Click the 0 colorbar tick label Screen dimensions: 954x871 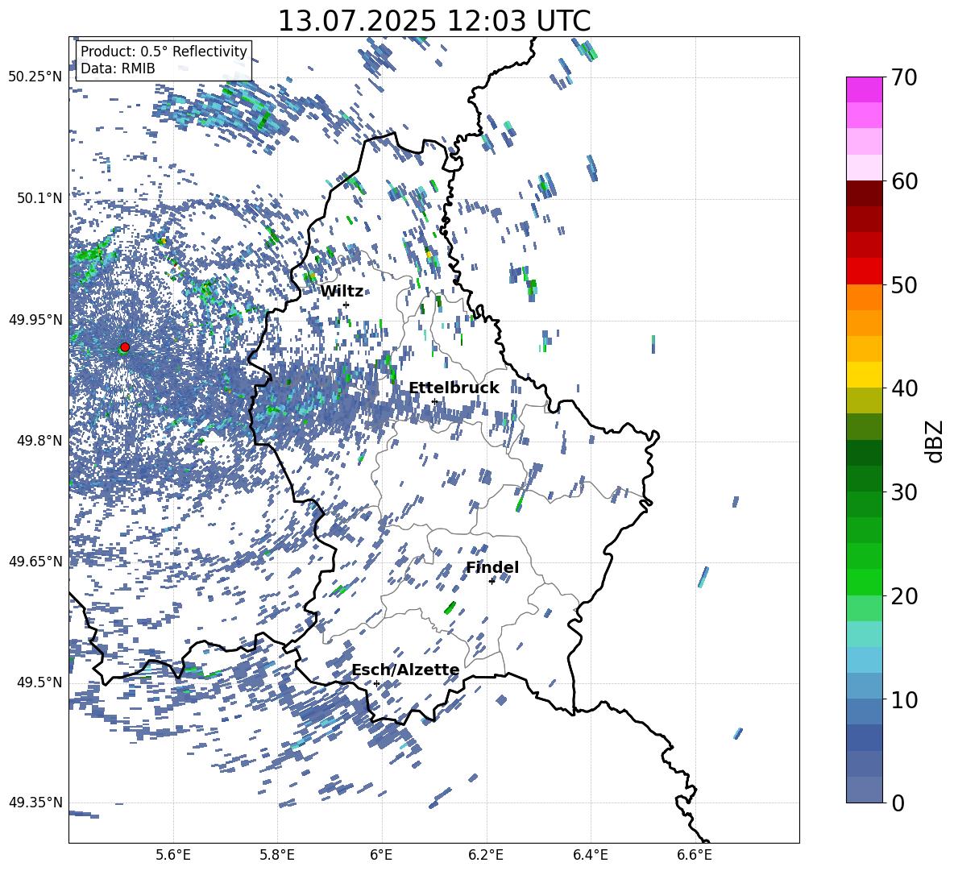(898, 803)
